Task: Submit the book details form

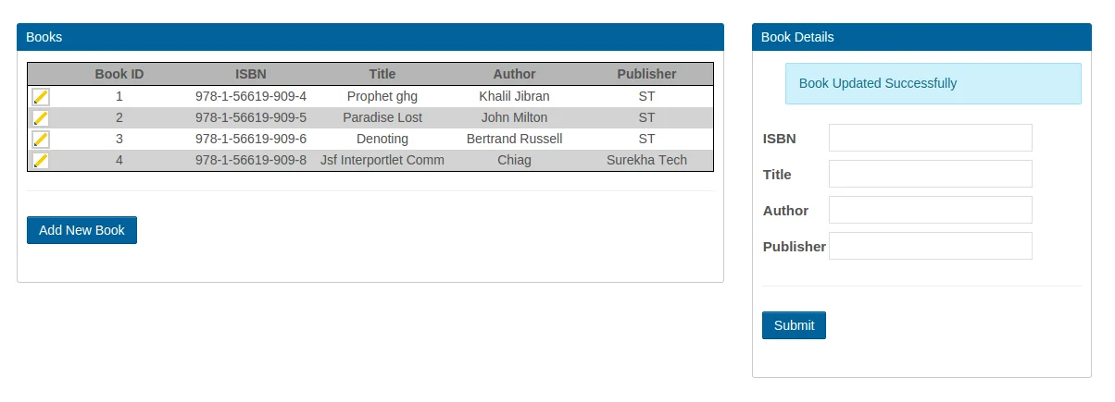Action: (794, 325)
